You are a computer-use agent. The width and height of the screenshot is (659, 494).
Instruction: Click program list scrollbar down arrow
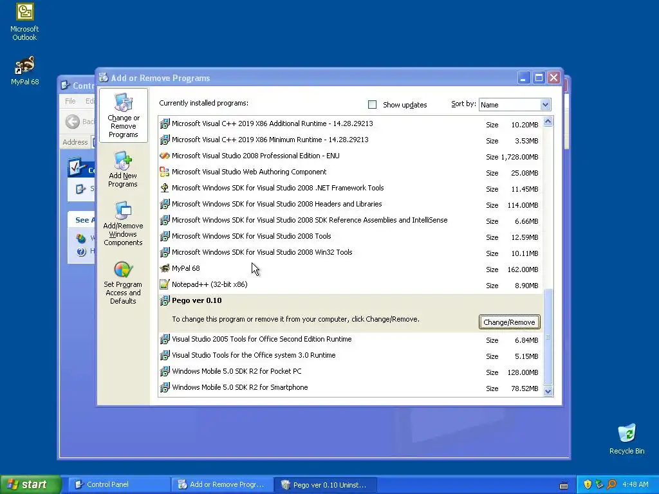[x=548, y=392]
